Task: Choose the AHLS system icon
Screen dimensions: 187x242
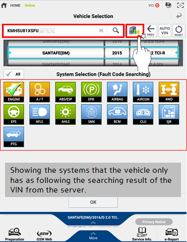Action: coord(66,114)
